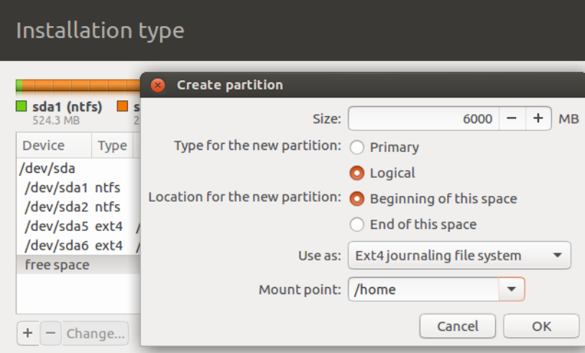Click the Size value field

click(423, 118)
